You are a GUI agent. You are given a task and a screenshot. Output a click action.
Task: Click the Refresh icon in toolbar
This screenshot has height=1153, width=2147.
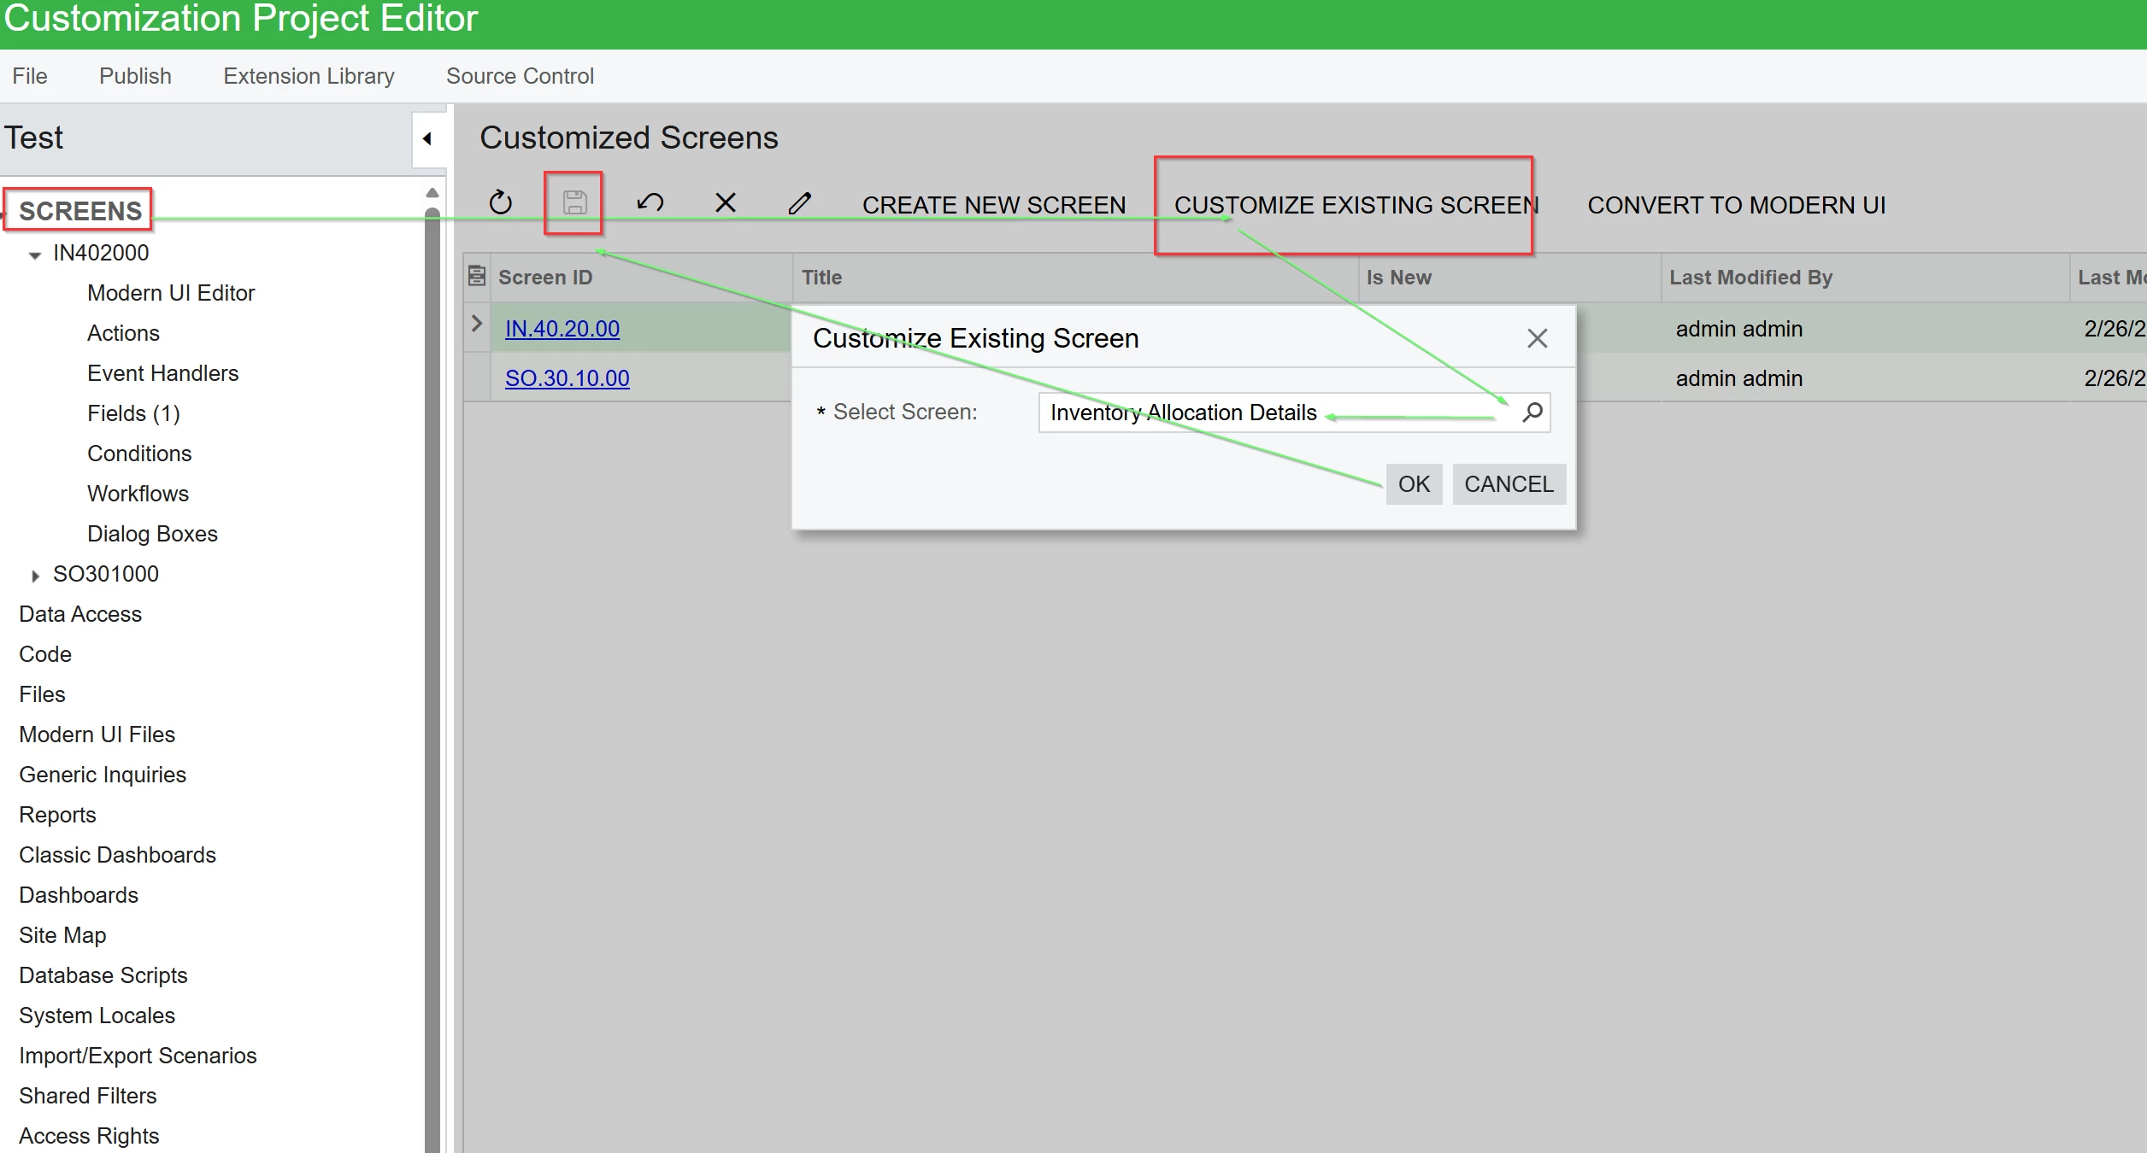click(500, 203)
